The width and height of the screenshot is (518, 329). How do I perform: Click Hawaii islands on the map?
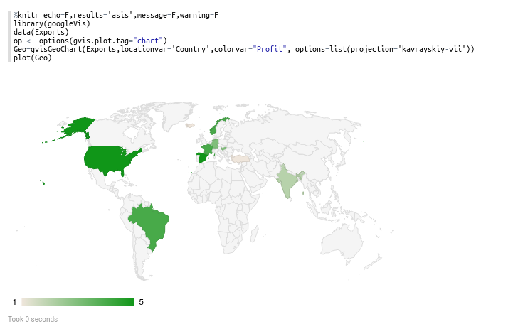43,184
